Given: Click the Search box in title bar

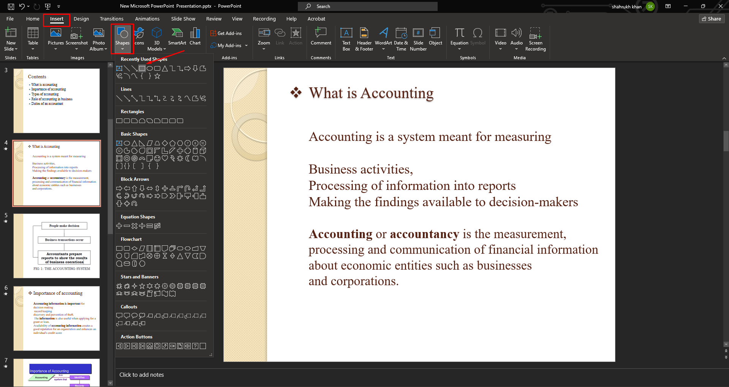Looking at the screenshot, I should pyautogui.click(x=368, y=6).
